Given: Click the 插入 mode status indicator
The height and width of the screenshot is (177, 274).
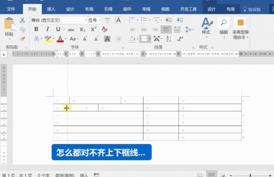Looking at the screenshot, I should click(x=84, y=175).
